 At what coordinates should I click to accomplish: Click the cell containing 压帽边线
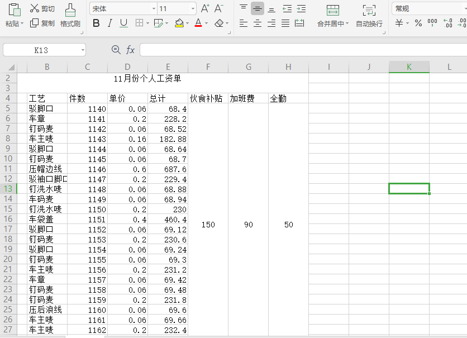coord(47,169)
